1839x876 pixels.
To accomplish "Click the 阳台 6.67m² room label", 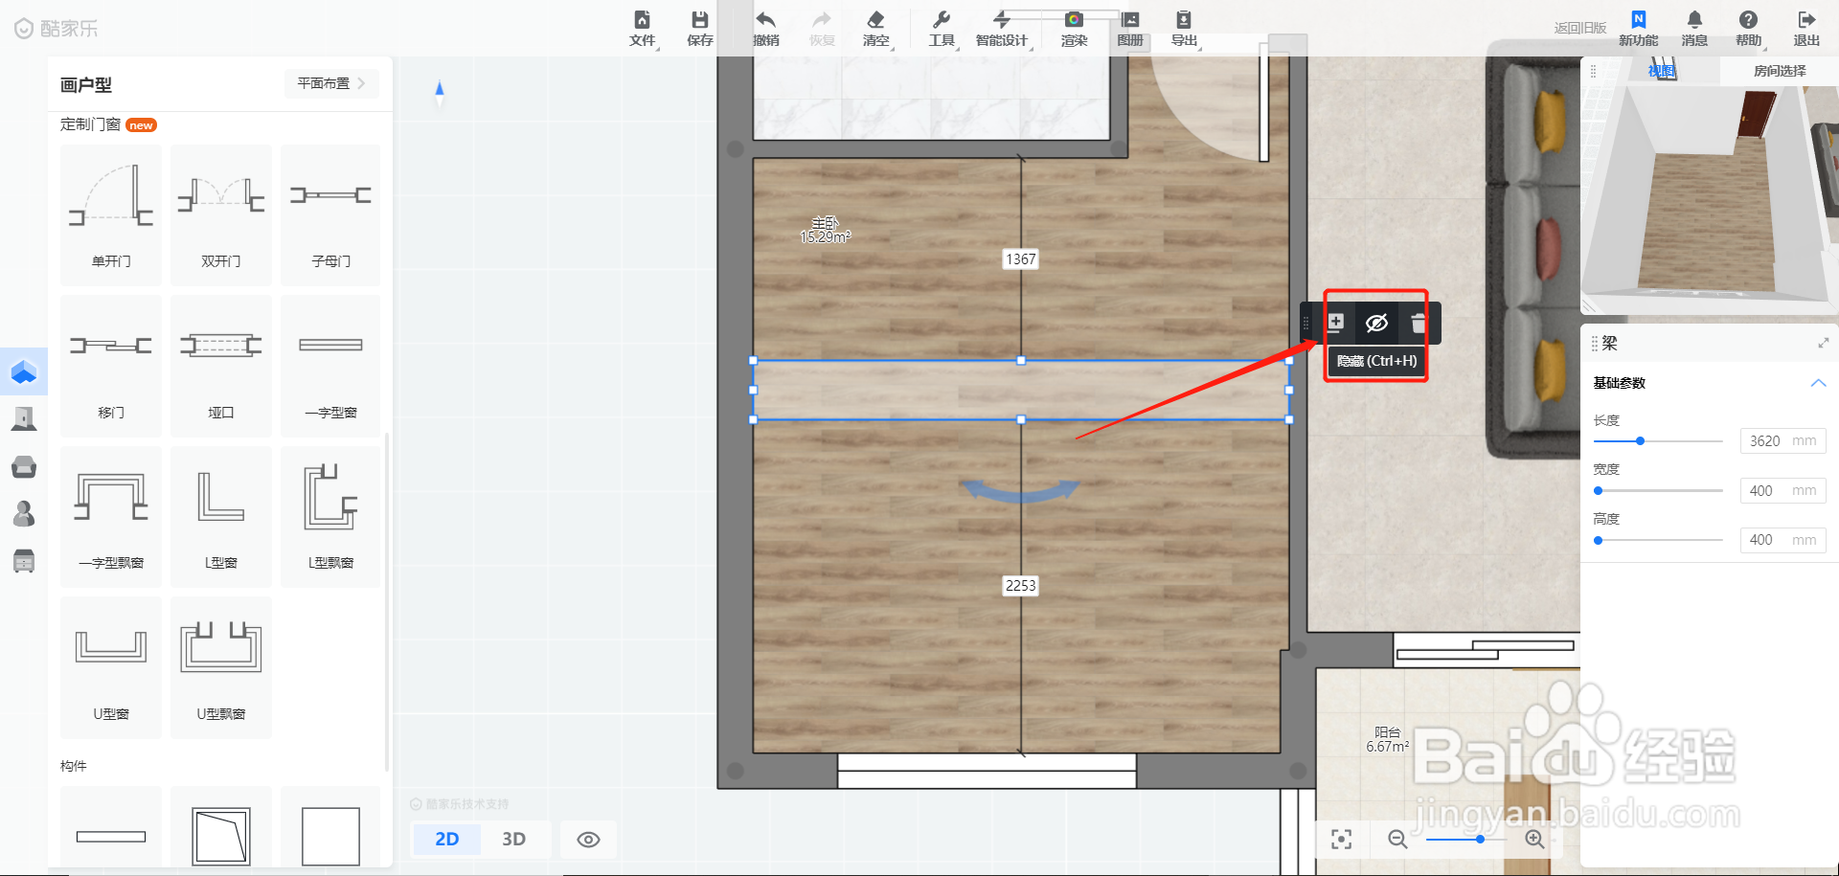I will [1387, 739].
